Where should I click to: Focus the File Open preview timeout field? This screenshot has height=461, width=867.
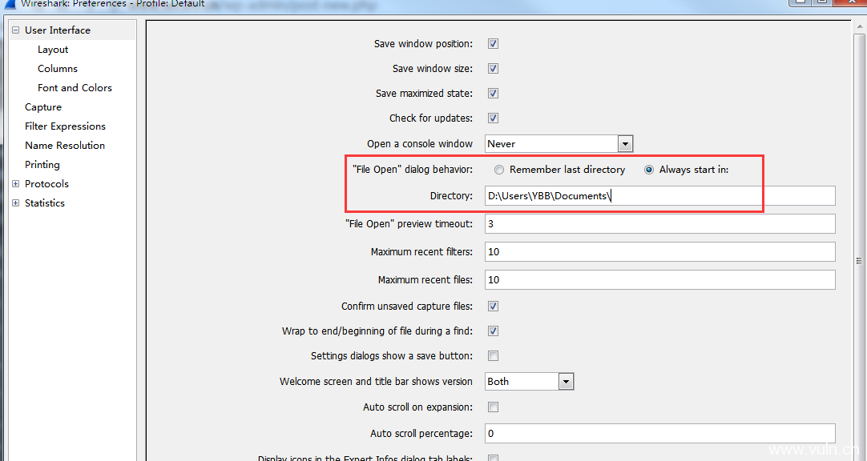pos(660,223)
